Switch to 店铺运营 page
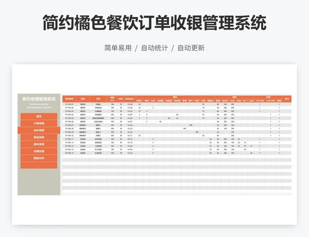The width and height of the screenshot is (309, 237). click(x=39, y=151)
